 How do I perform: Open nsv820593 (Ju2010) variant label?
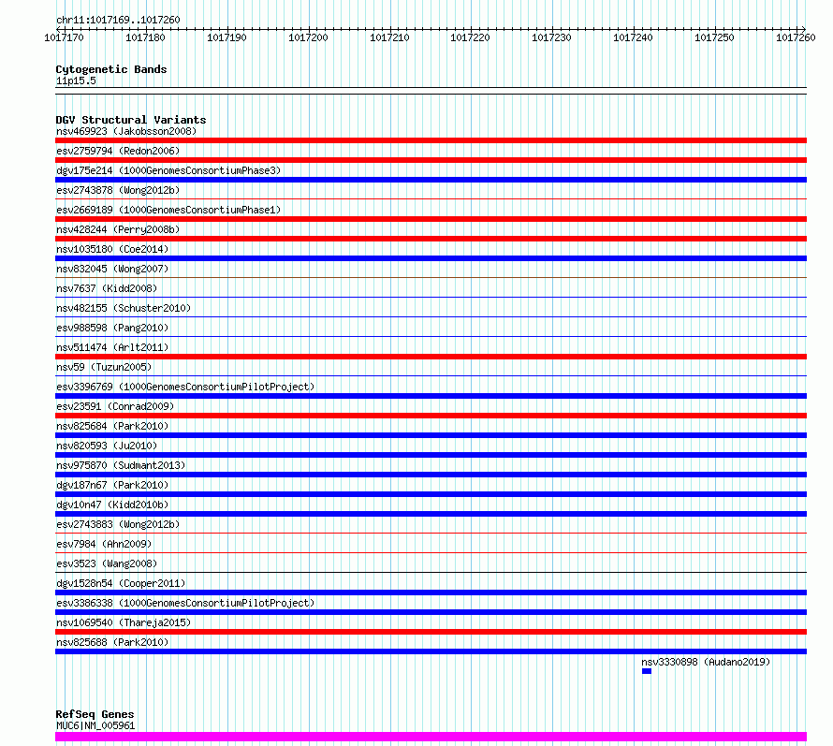pyautogui.click(x=107, y=446)
